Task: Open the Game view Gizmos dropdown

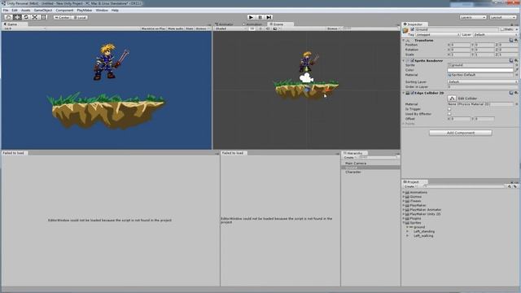Action: pos(202,29)
